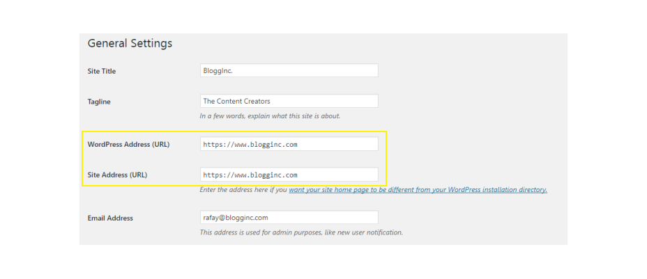Screen dimensions: 647x279
Task: Select the WordPress Address (URL) label
Action: pyautogui.click(x=128, y=145)
